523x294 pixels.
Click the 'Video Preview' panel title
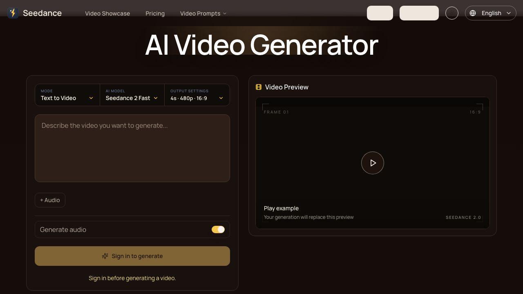pyautogui.click(x=287, y=87)
